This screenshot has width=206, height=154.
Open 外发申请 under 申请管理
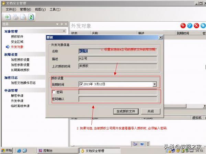(17, 101)
